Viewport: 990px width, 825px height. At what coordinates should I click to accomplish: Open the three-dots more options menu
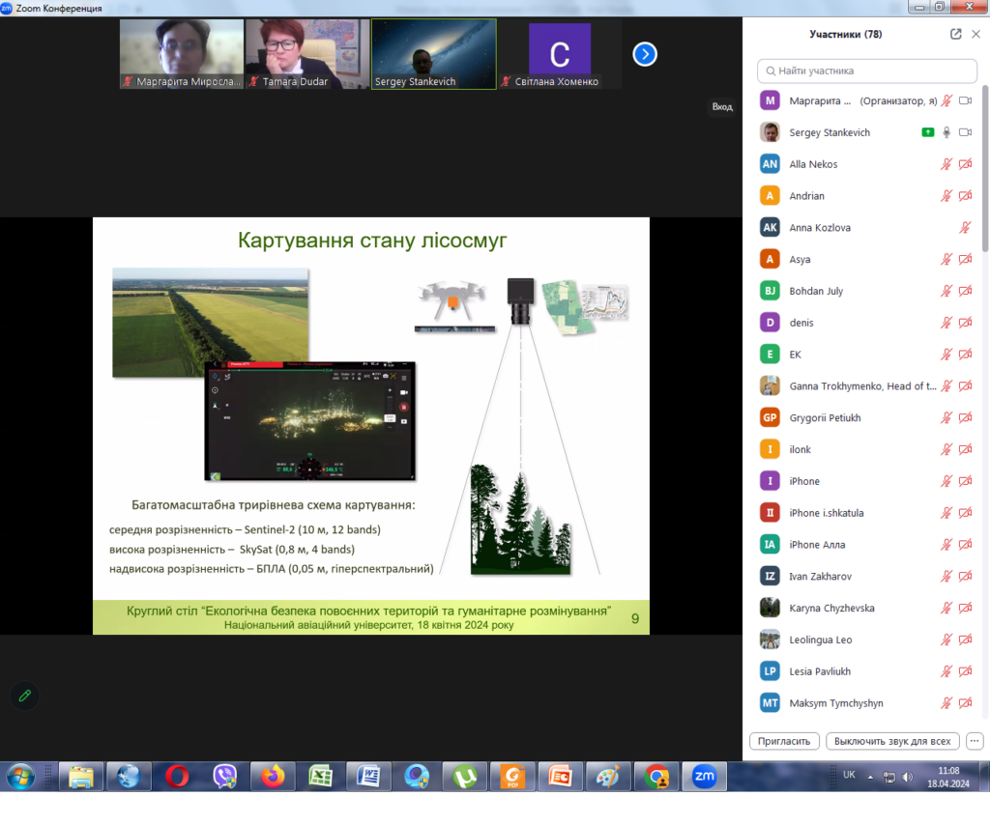pyautogui.click(x=974, y=741)
